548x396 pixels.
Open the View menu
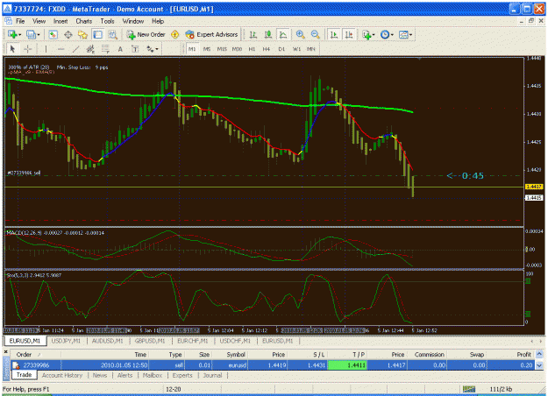(39, 21)
